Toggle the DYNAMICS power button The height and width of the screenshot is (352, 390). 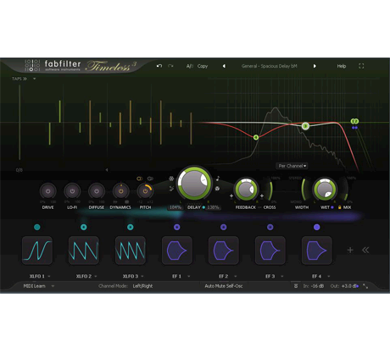click(121, 191)
